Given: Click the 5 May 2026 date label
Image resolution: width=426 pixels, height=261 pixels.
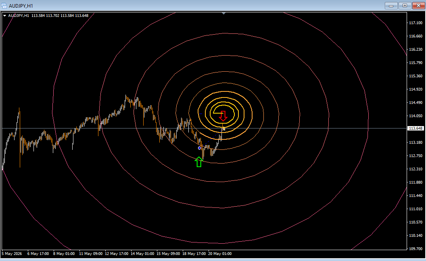Looking at the screenshot, I should click(x=12, y=254).
